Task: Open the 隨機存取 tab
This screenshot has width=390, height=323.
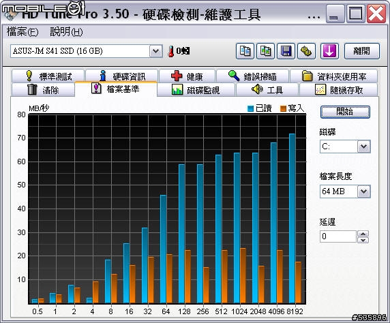Action: click(x=339, y=90)
